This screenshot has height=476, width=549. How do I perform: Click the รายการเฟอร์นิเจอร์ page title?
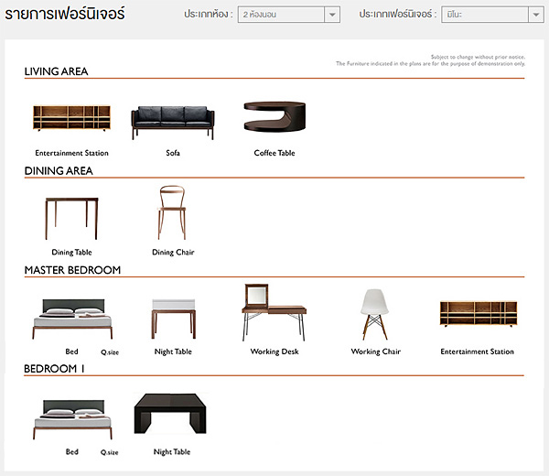pos(65,15)
